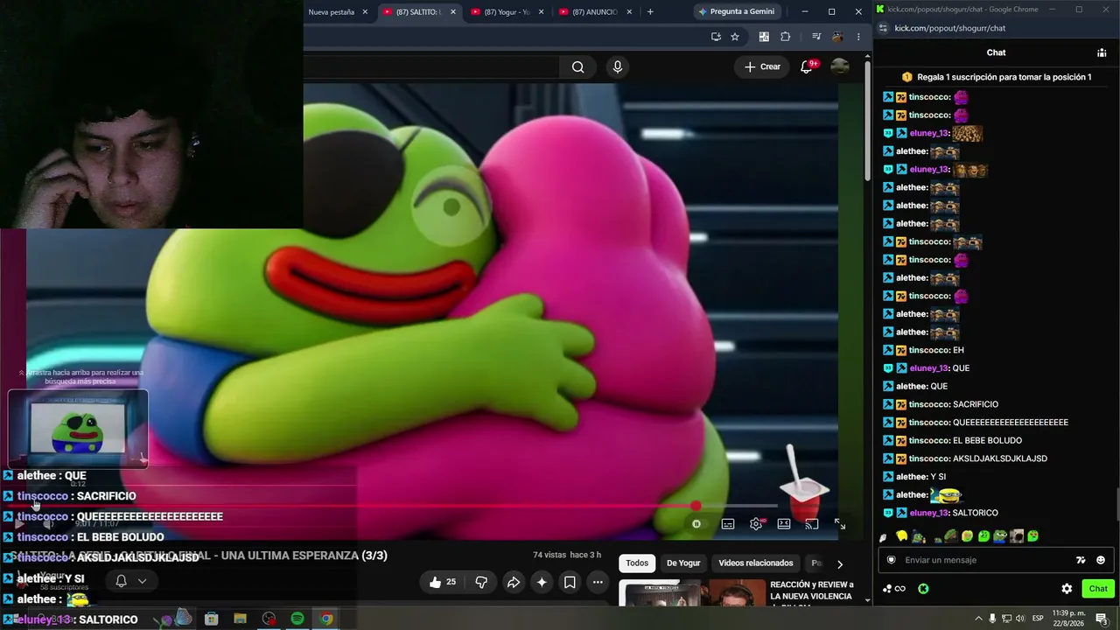Select the Videos relacionados filter chip

click(756, 563)
